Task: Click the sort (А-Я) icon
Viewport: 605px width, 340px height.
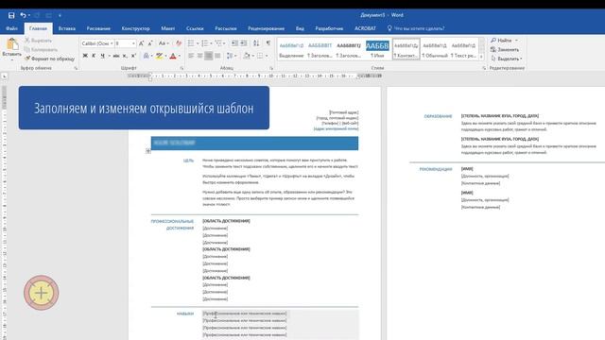Action: 256,43
